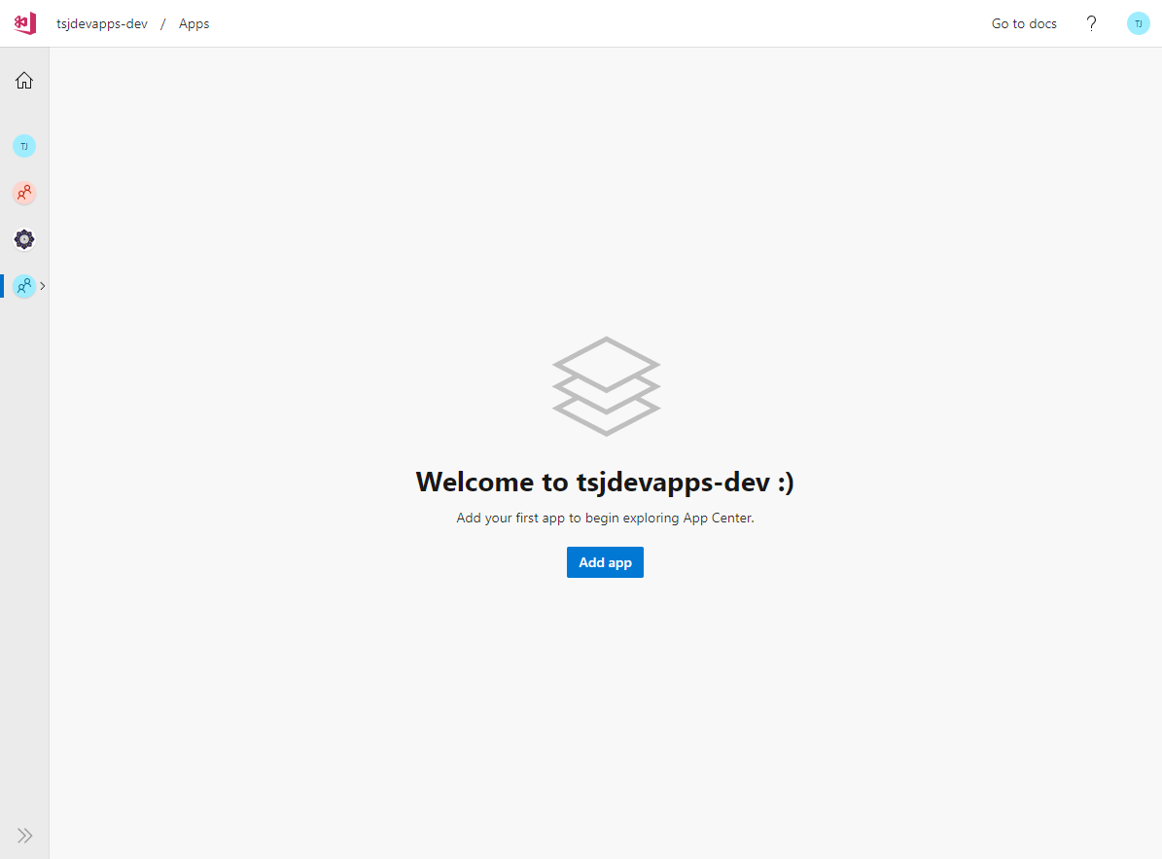1162x859 pixels.
Task: Open the TJ personal account in sidebar
Action: (x=24, y=146)
